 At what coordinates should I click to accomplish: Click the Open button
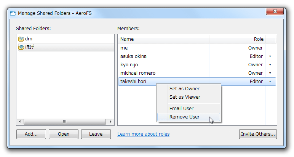click(x=64, y=134)
